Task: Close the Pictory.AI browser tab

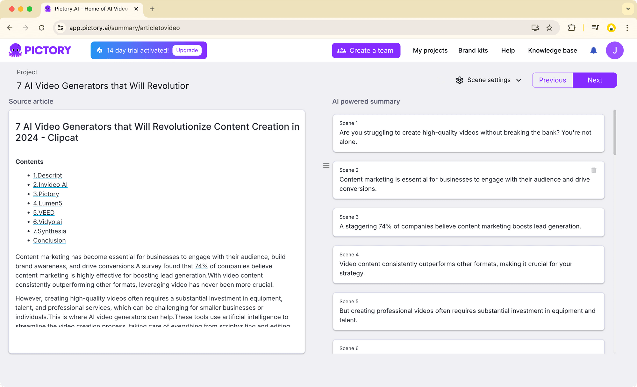Action: point(136,9)
